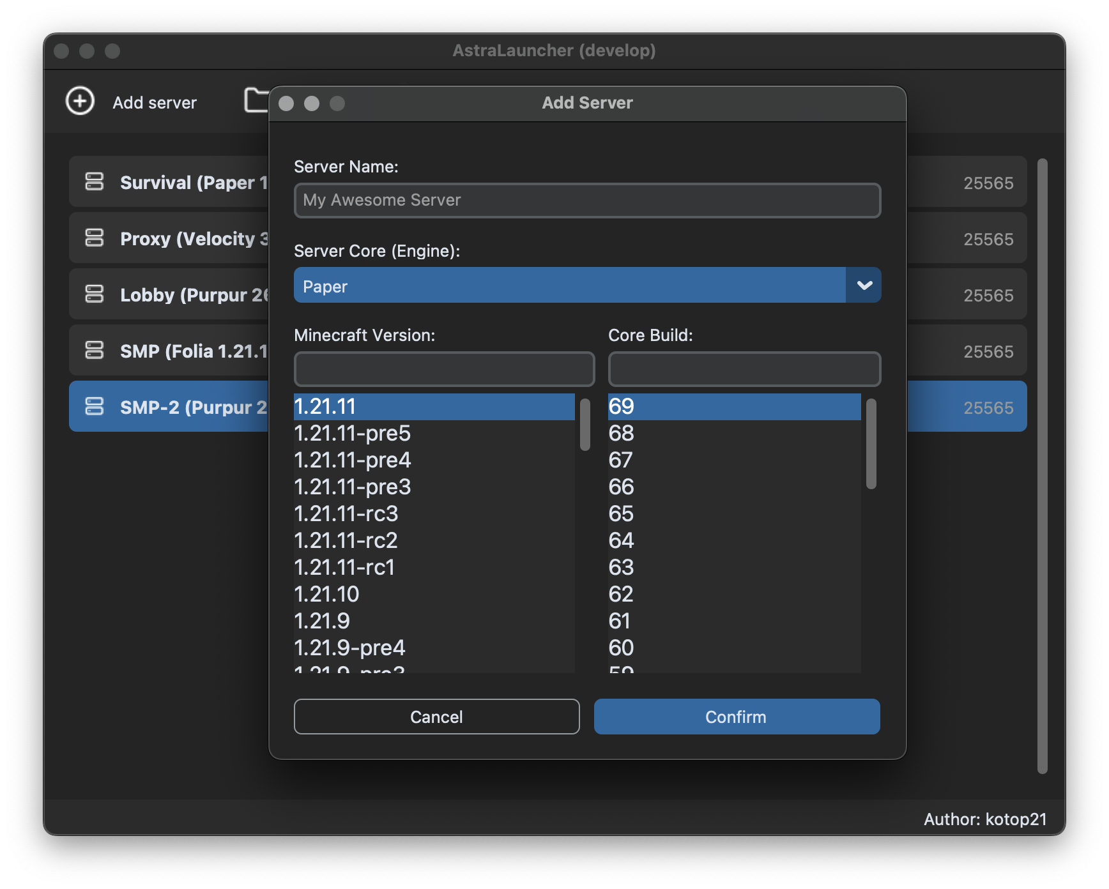Screen dimensions: 1109x889
Task: Click the Minecraft Version filter field
Action: click(x=444, y=369)
